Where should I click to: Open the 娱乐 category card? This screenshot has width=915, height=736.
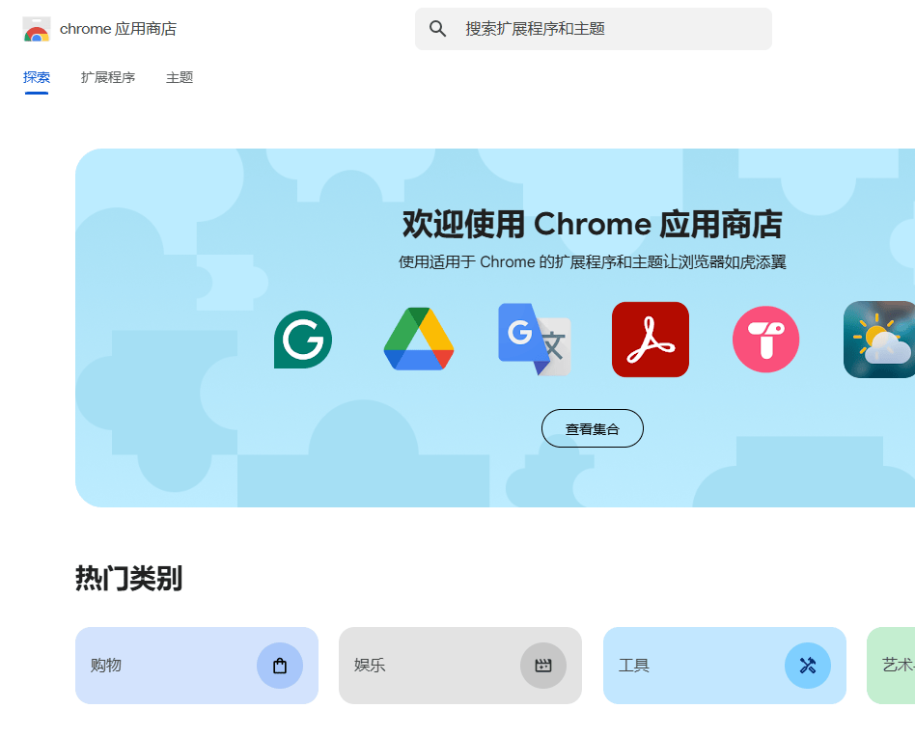click(460, 666)
